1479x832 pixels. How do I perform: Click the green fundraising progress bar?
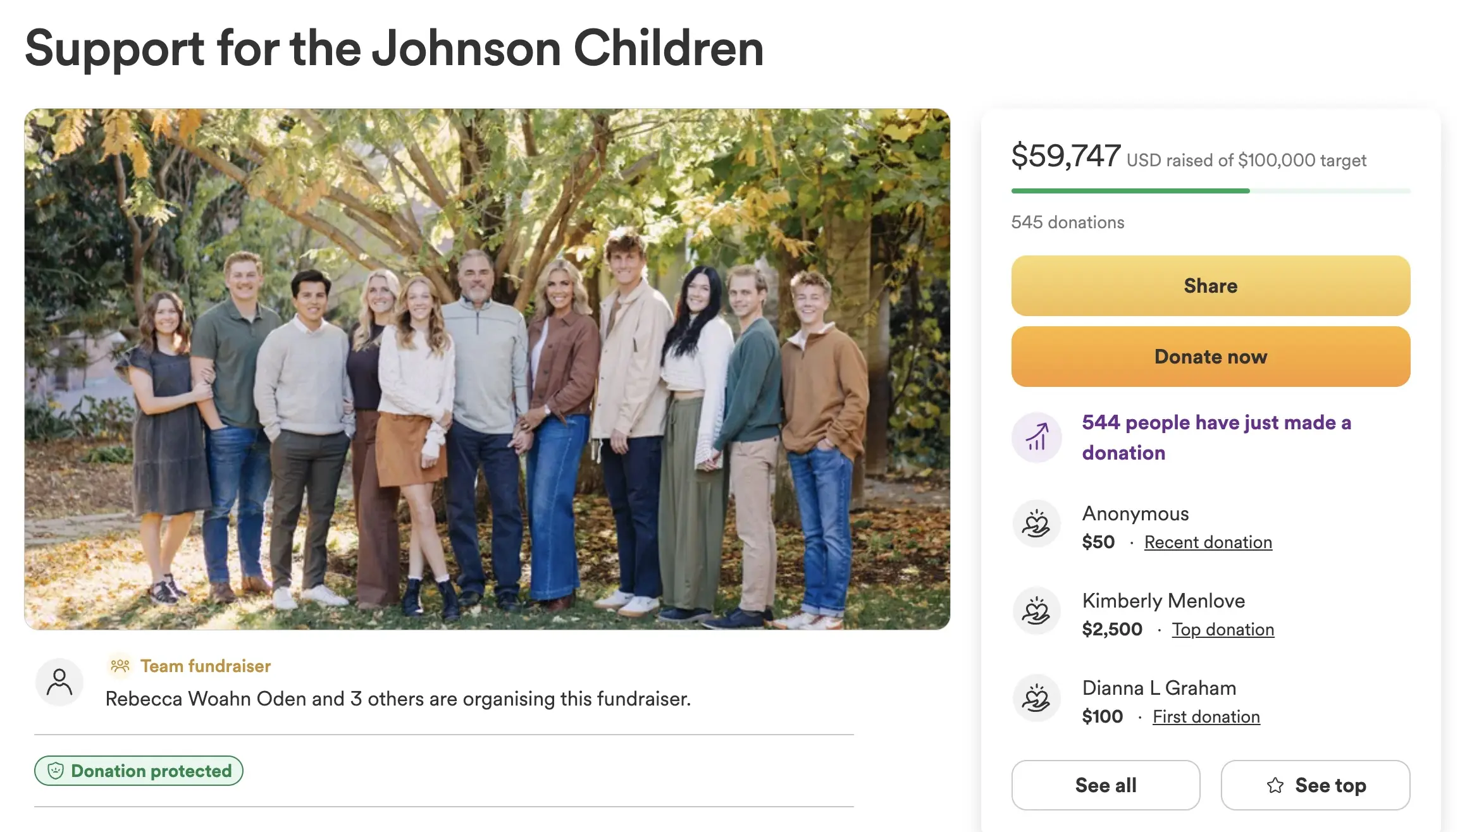pyautogui.click(x=1130, y=191)
